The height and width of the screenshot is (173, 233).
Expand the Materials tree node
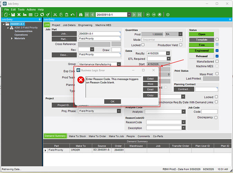[12, 38]
